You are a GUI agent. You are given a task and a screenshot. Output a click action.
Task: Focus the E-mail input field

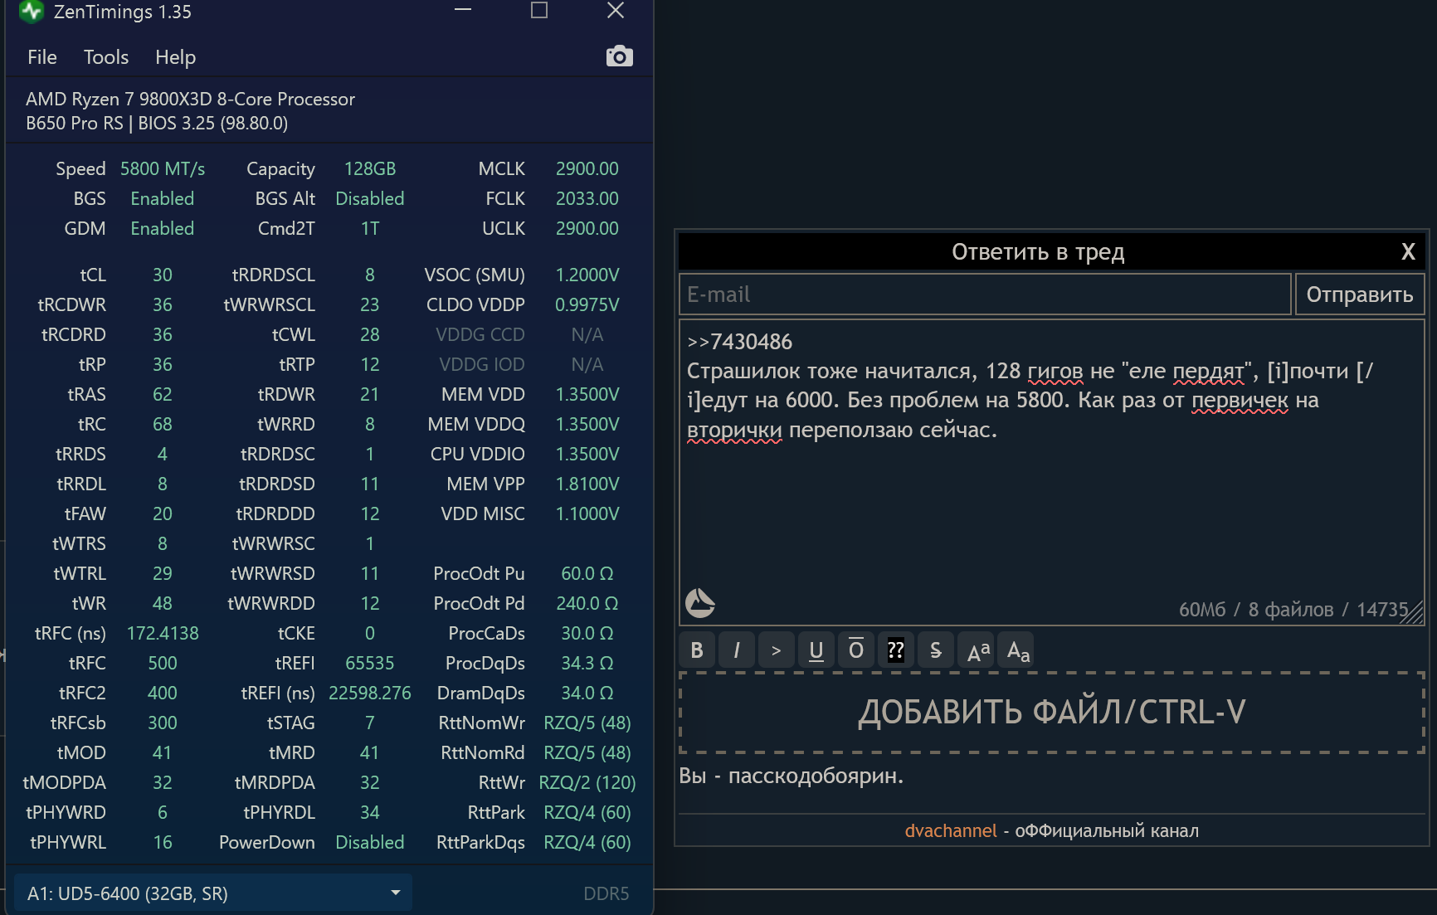[x=985, y=294]
